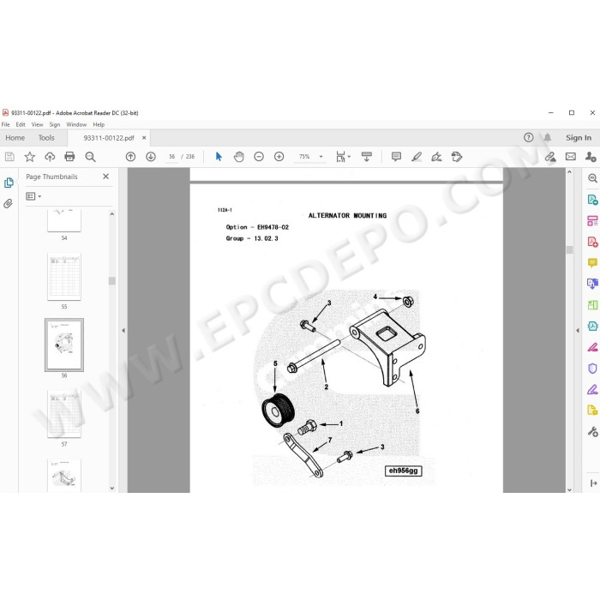This screenshot has width=600, height=600.
Task: Click the document vertical scrollbar thumb
Action: click(x=569, y=249)
